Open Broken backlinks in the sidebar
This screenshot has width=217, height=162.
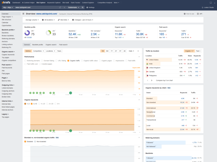[x=8, y=36]
